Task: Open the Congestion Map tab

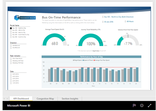Action: [45, 99]
